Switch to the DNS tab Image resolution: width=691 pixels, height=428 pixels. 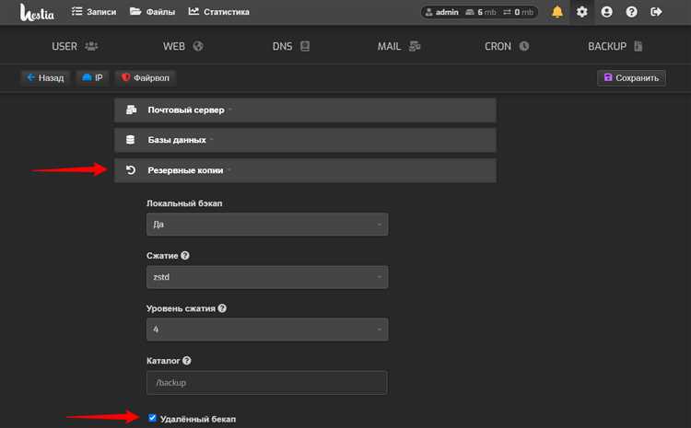[x=291, y=46]
